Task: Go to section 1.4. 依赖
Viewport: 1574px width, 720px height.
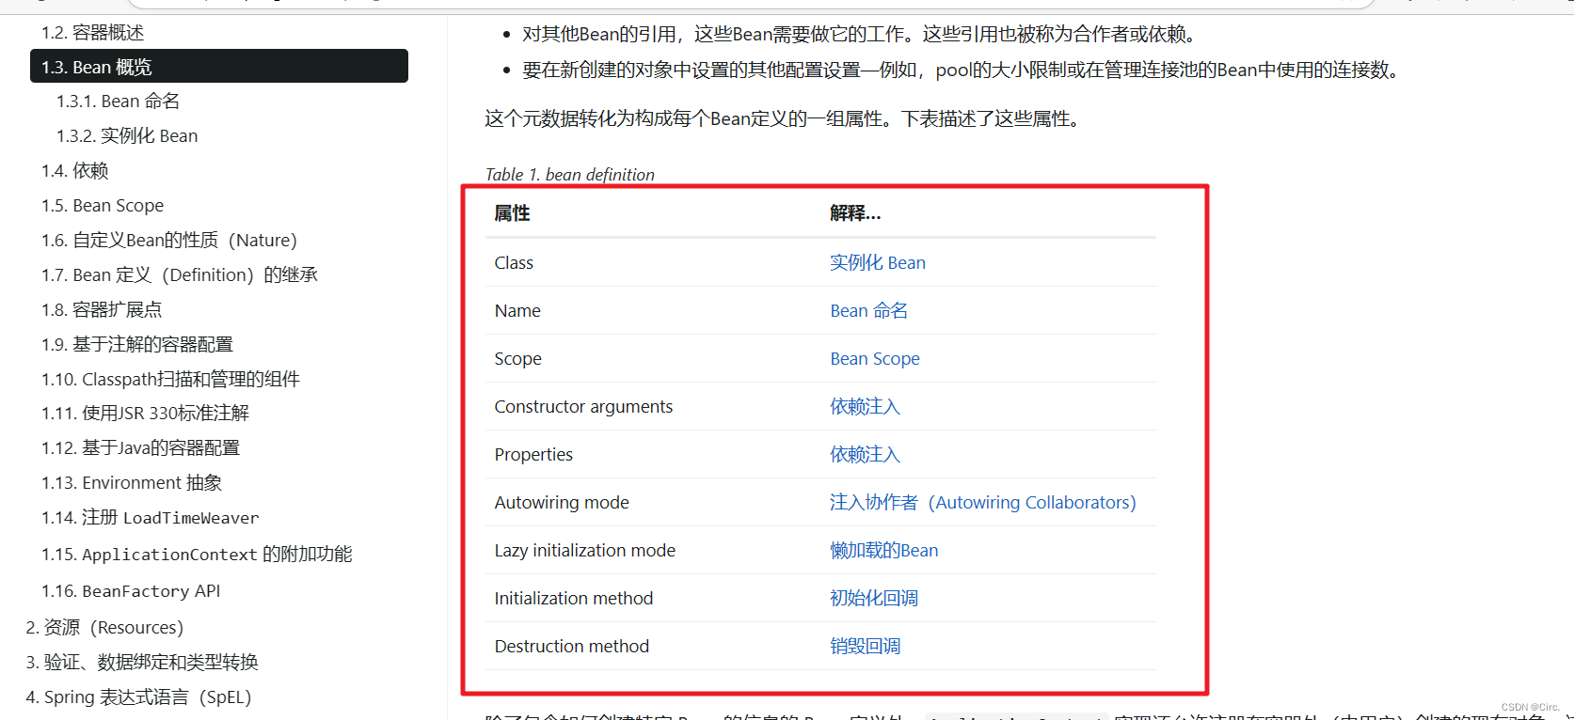Action: pos(75,171)
